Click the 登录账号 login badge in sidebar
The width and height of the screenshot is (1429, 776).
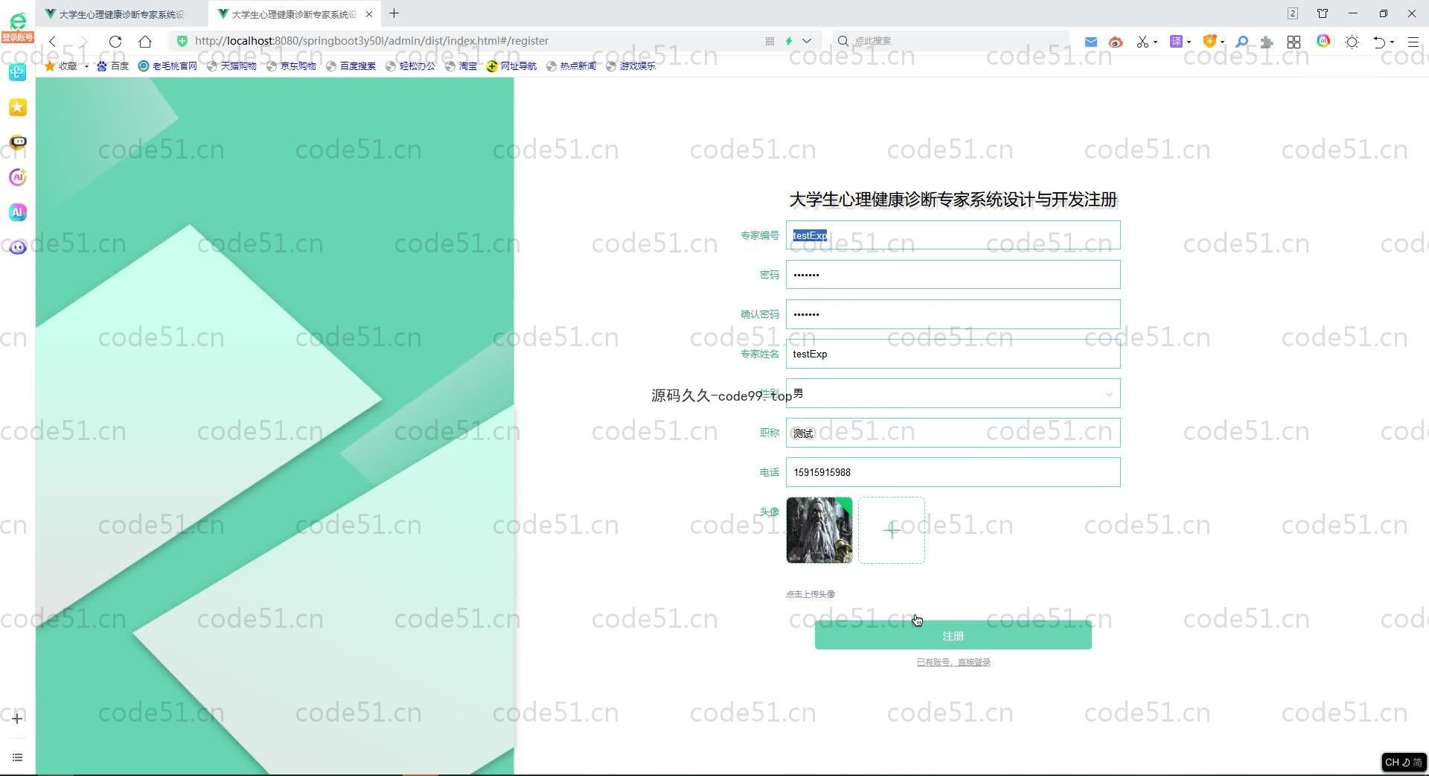[x=17, y=37]
